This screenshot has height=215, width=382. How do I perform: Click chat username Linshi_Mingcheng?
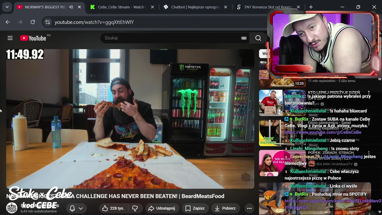click(x=309, y=148)
